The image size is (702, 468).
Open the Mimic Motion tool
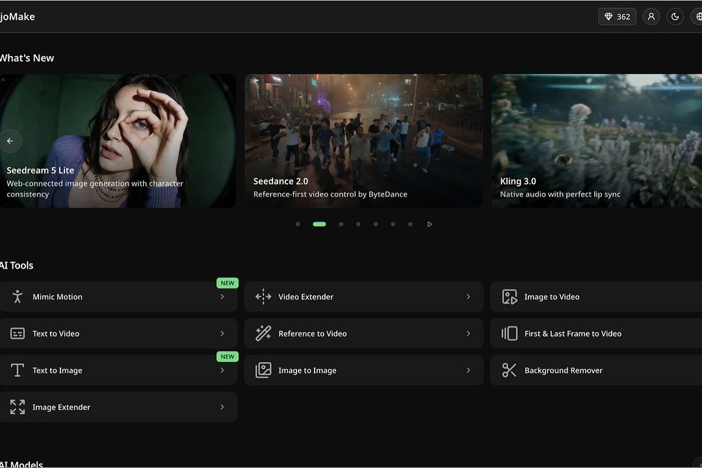click(x=118, y=296)
